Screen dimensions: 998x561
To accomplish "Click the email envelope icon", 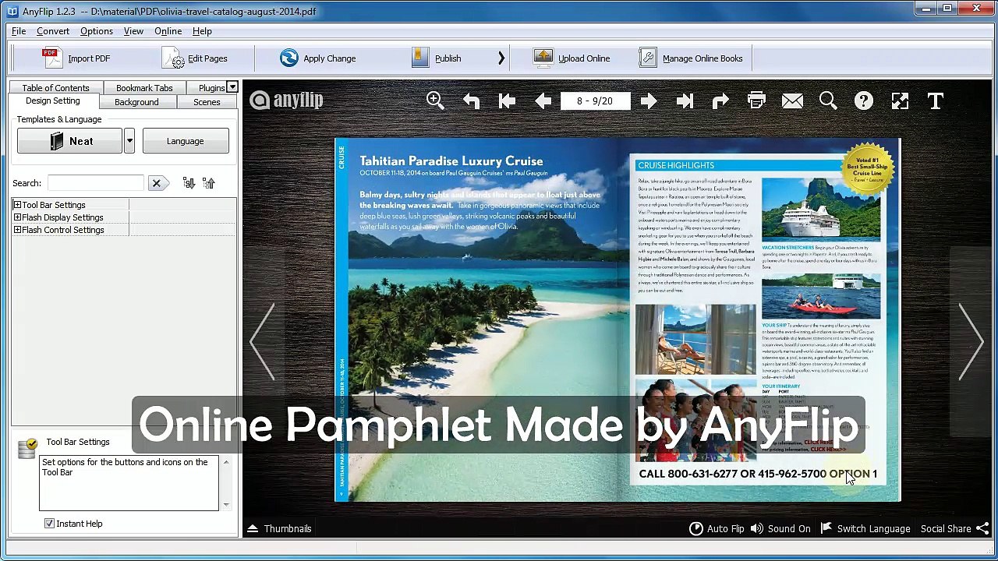I will tap(792, 101).
